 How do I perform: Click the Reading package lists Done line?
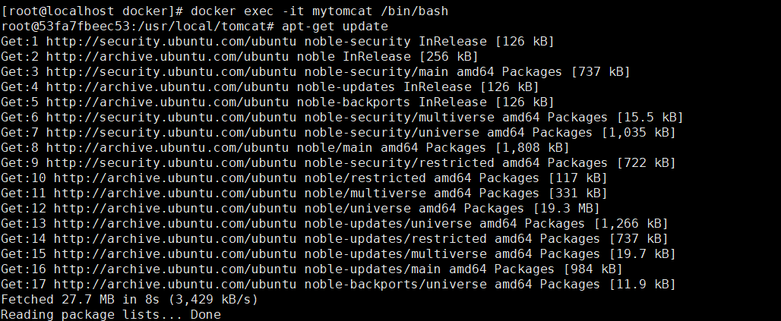click(111, 314)
